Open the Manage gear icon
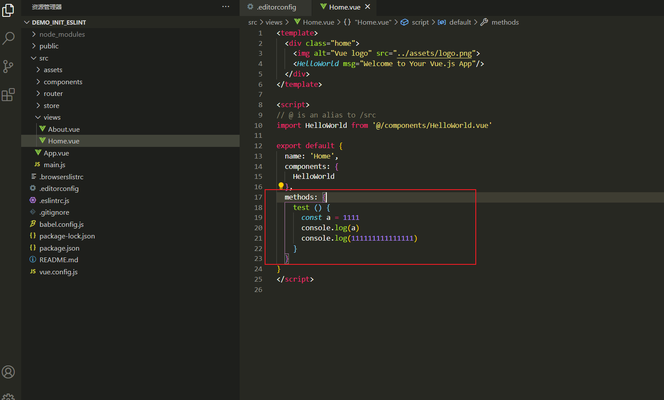This screenshot has height=400, width=664. [8, 397]
